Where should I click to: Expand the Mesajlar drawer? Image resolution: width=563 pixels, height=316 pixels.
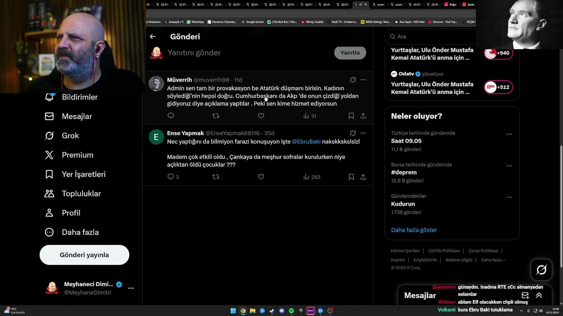[x=539, y=295]
